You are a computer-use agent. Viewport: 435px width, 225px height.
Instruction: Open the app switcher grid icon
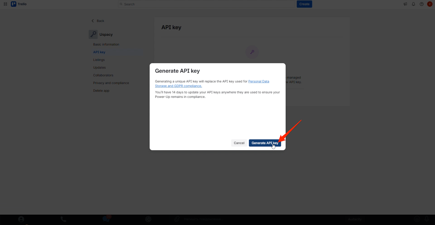pyautogui.click(x=5, y=4)
